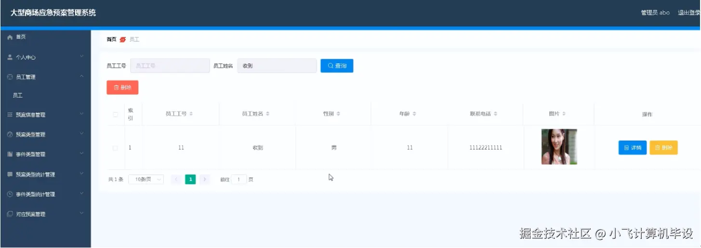The image size is (701, 248).
Task: Click the 大型商场应急预案管理系统 title
Action: 53,13
